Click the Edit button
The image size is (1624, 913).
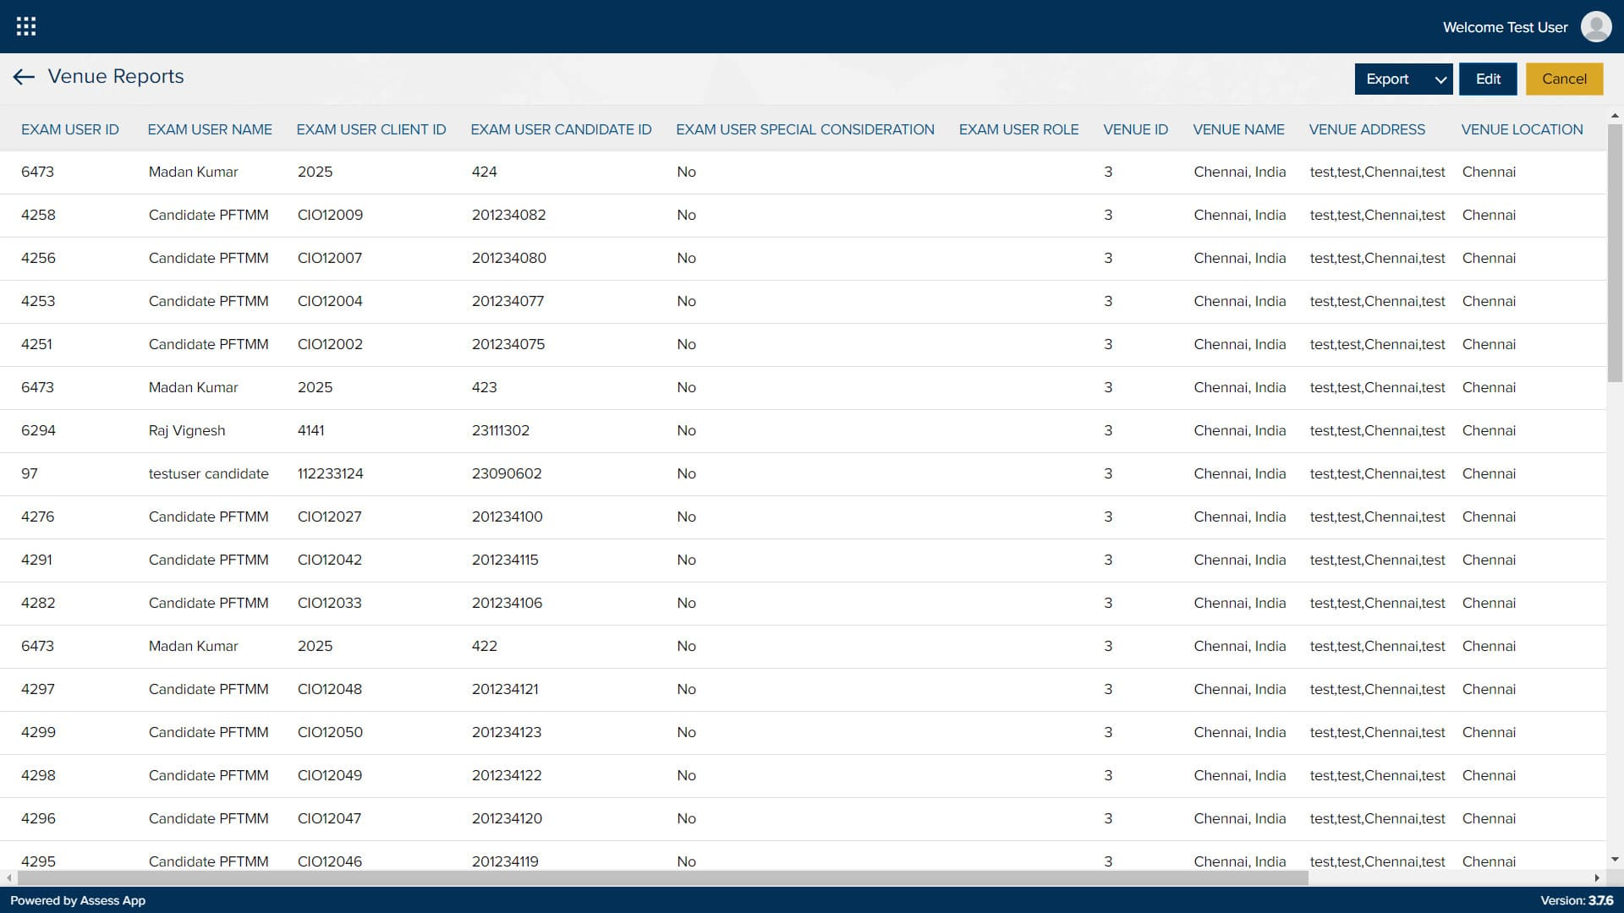pos(1488,79)
